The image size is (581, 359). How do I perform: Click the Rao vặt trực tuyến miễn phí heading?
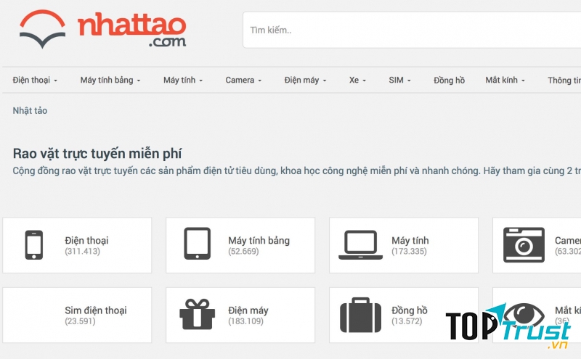(97, 154)
